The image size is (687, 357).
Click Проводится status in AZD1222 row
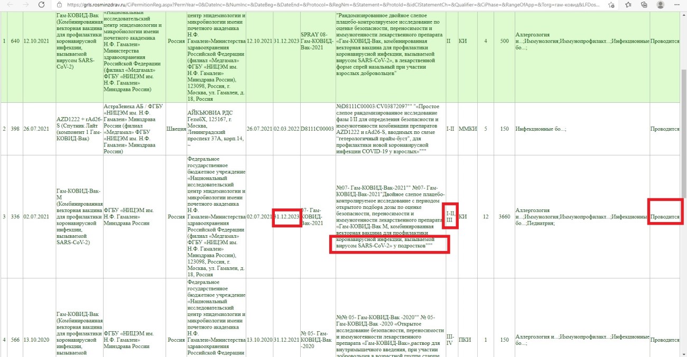(665, 129)
